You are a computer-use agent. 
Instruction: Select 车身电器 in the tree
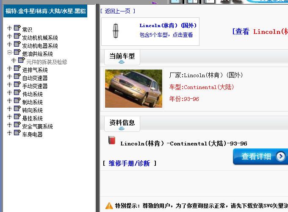(32, 134)
